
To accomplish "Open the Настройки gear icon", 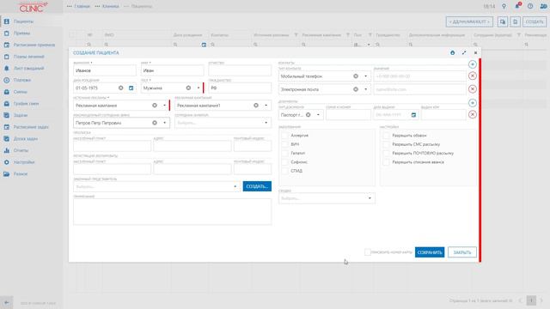I will click(x=6, y=162).
